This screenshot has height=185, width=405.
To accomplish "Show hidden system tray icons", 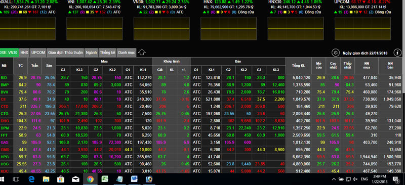I will [x=334, y=179].
